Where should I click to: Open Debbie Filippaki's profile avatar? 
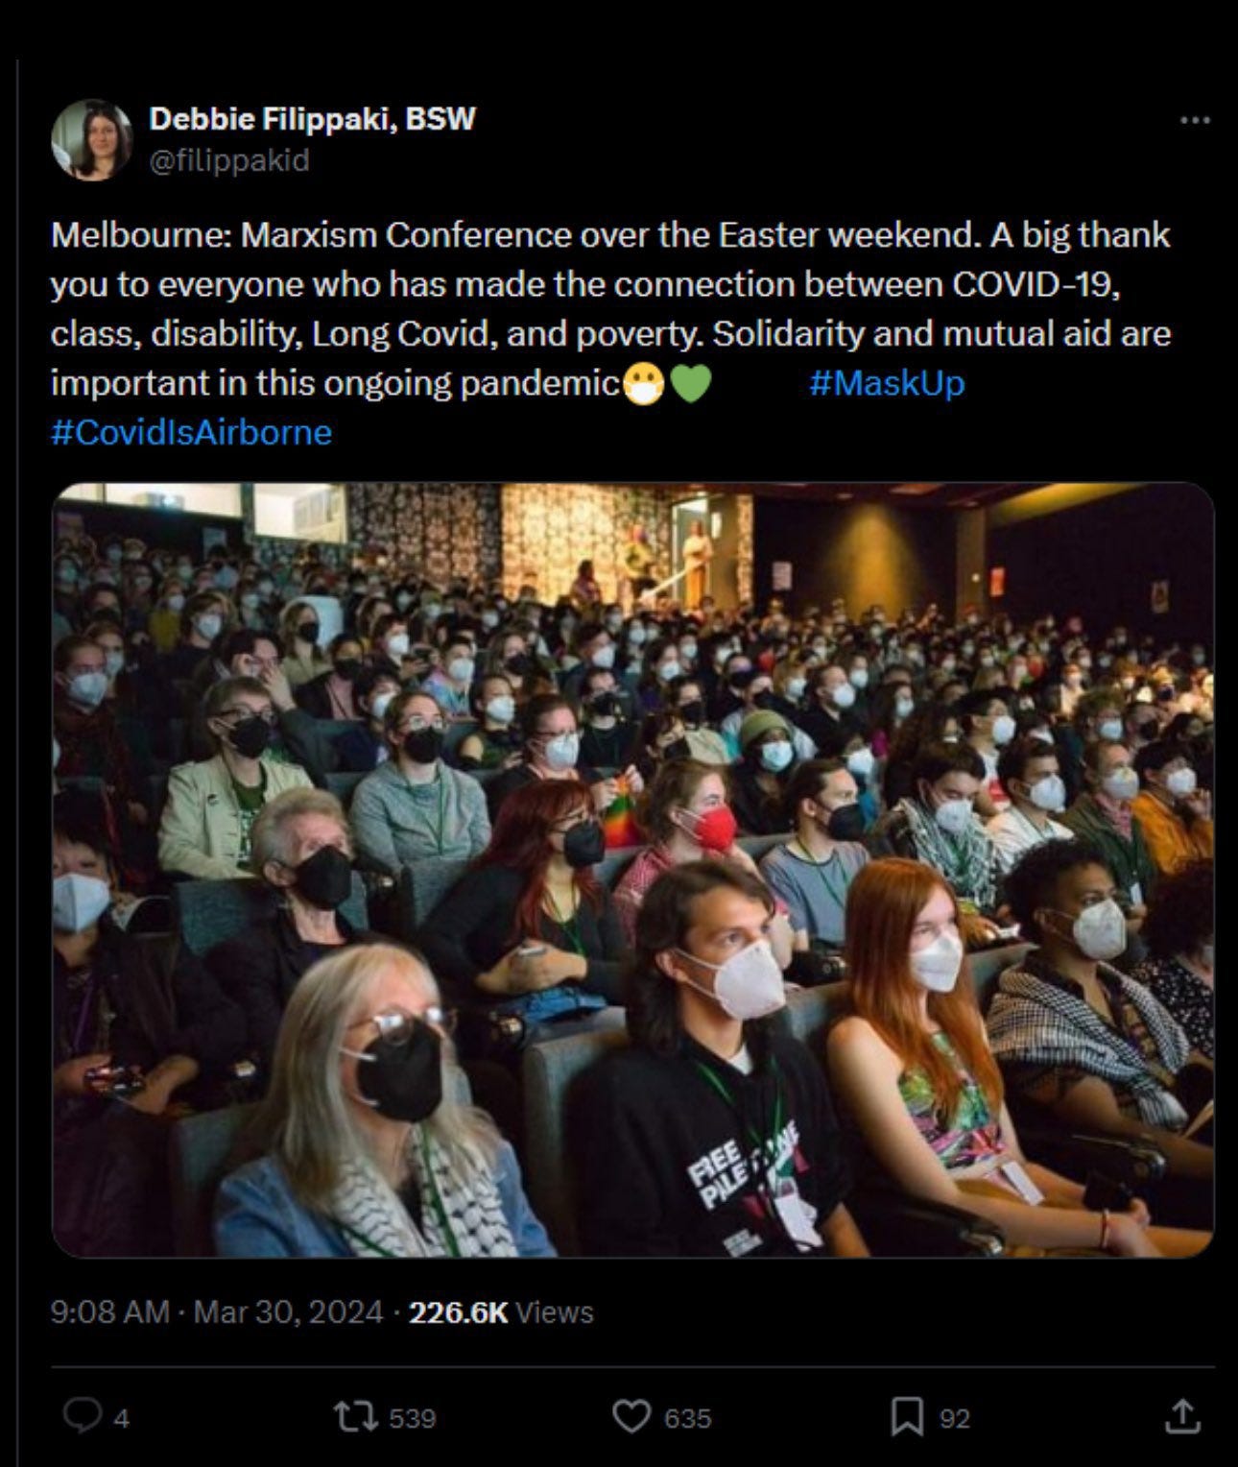pos(91,139)
